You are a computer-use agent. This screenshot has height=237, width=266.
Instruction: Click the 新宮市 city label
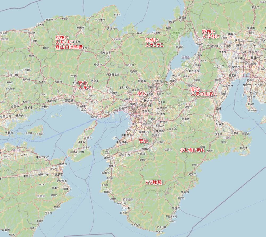(x=176, y=208)
